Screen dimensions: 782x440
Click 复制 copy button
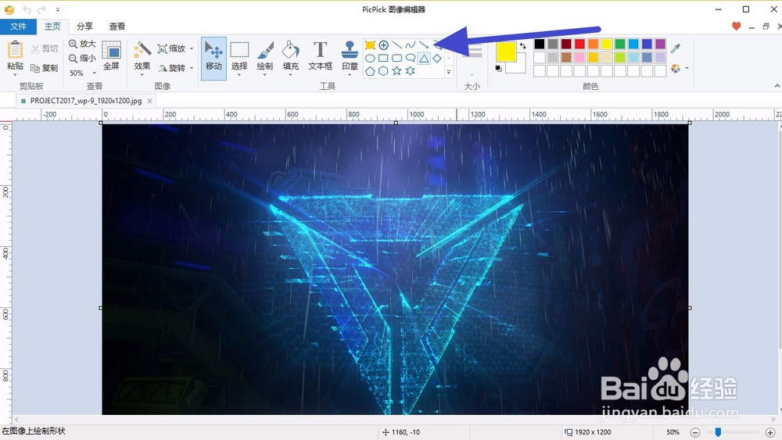[45, 68]
